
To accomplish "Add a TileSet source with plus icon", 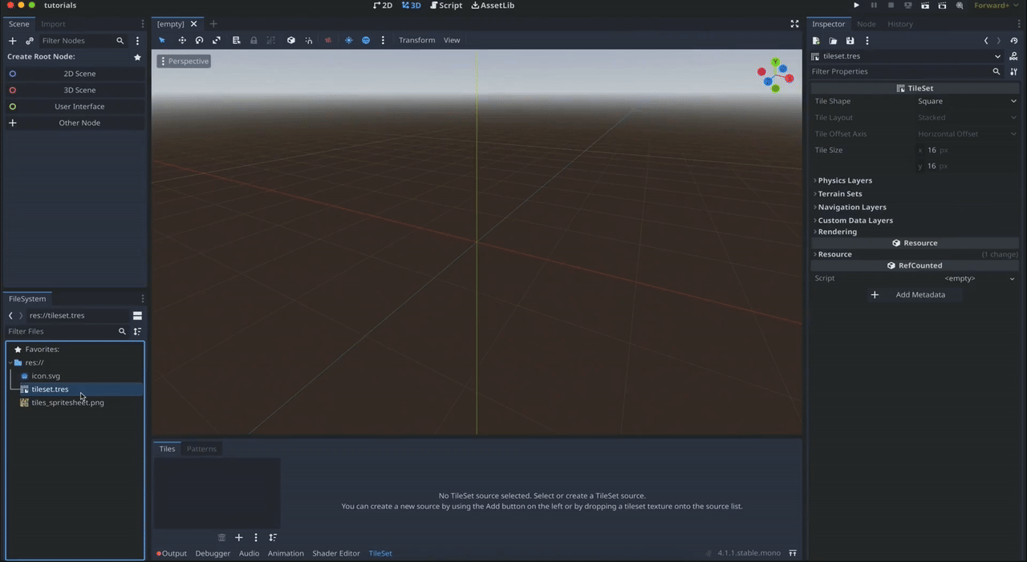I will click(238, 537).
